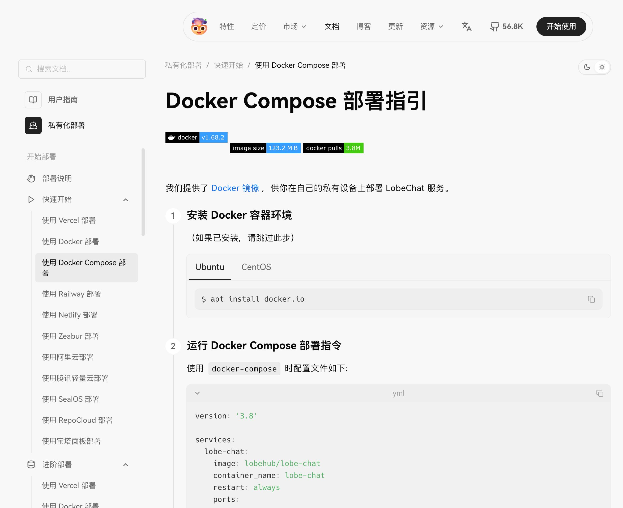Screen dimensions: 623x508
Task: Open GitHub repo via 56.8K star icon
Action: pos(506,27)
